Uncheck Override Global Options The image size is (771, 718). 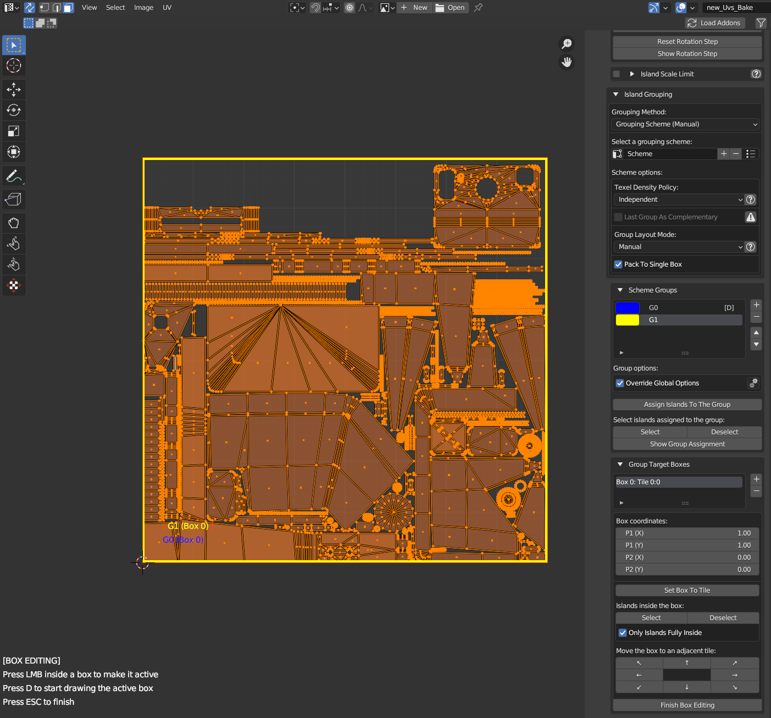620,383
